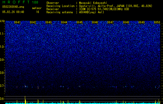163x104 pixels.
Task: Select the Receiving Location label
Action: 60,6
